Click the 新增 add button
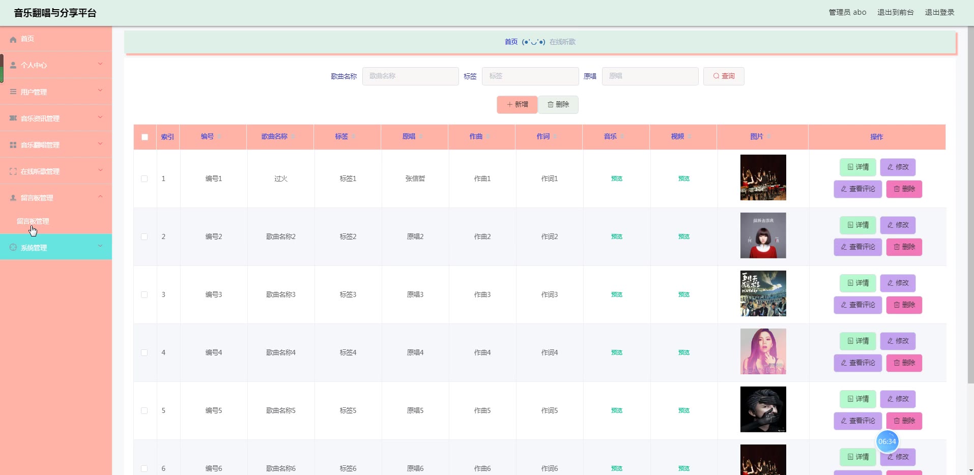This screenshot has width=974, height=475. 517,105
